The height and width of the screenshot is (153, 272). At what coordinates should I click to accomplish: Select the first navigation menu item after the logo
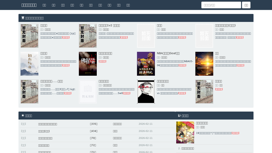coord(44,5)
